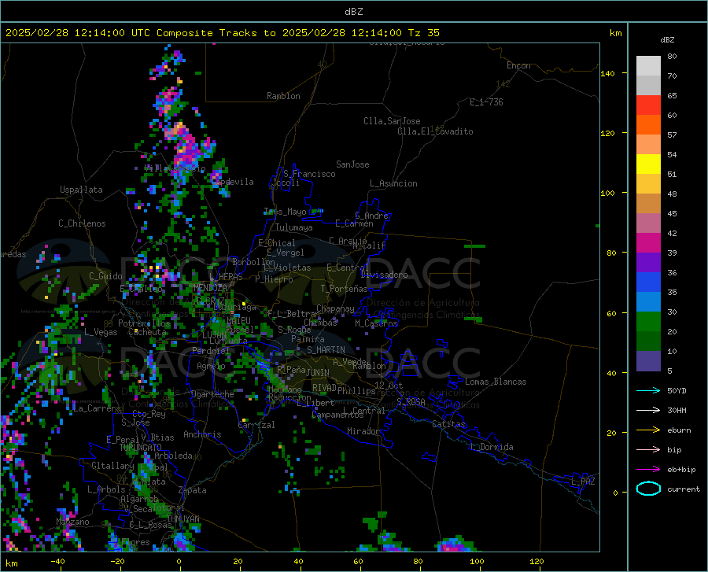Click the TUPUNGATO map label
This screenshot has height=572, width=708.
pyautogui.click(x=141, y=447)
